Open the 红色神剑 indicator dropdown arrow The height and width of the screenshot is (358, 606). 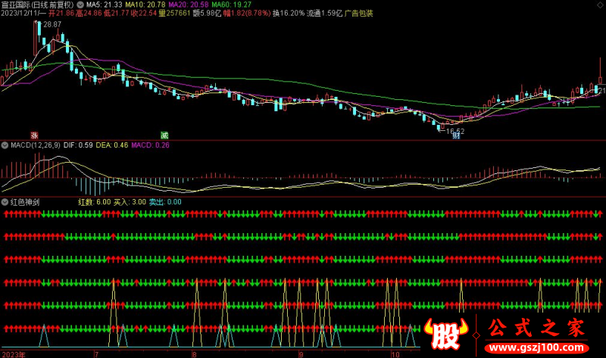5,202
